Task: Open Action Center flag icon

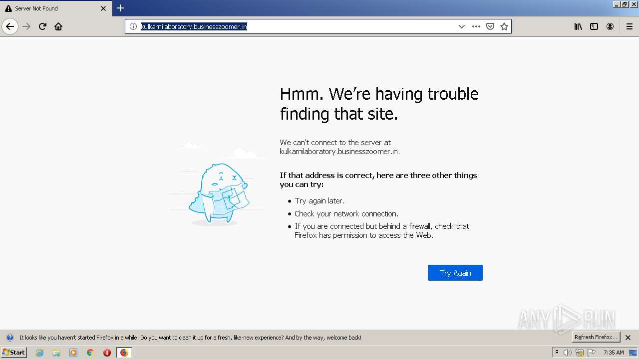Action: pyautogui.click(x=592, y=353)
